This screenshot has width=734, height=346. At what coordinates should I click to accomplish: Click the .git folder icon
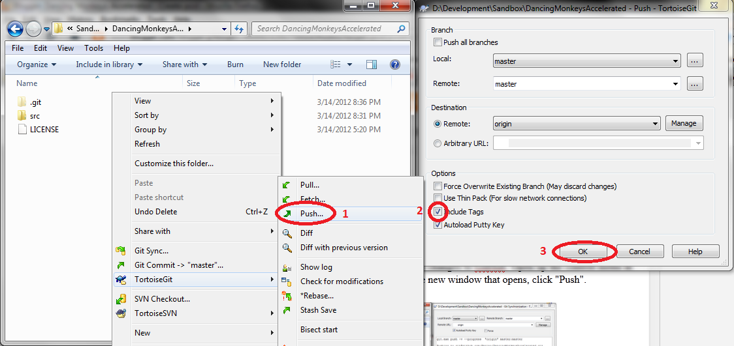coord(22,102)
